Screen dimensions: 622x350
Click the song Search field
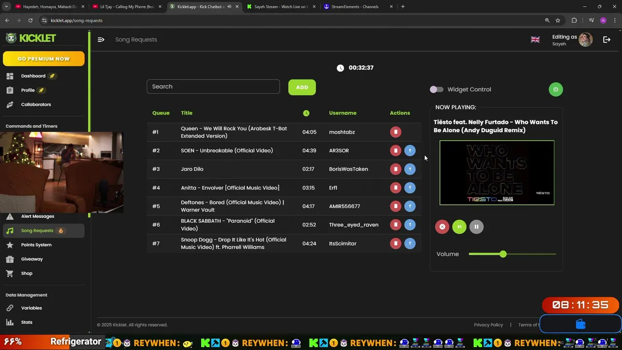pyautogui.click(x=213, y=87)
